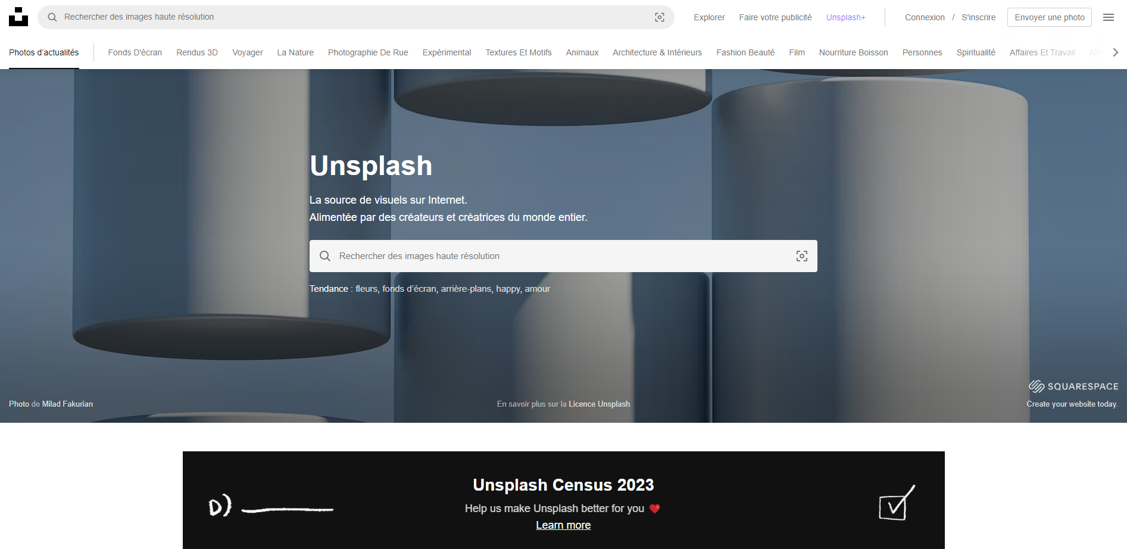The image size is (1127, 549).
Task: Click the trending term fleurs
Action: pos(366,289)
